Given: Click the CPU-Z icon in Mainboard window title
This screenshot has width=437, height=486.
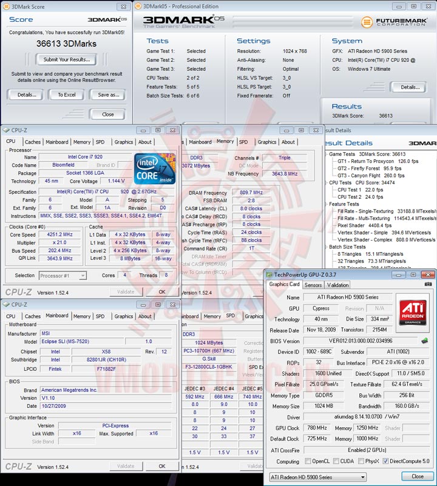Looking at the screenshot, I should point(6,304).
